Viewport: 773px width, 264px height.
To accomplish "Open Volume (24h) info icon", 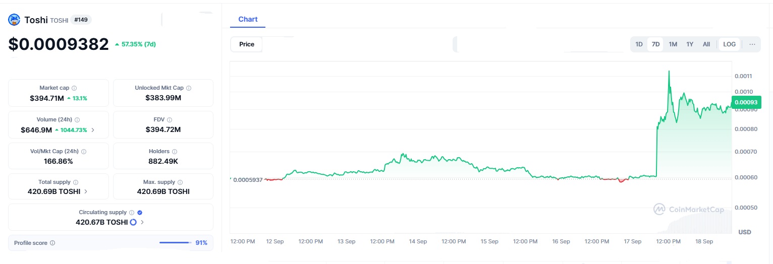I will click(x=77, y=119).
